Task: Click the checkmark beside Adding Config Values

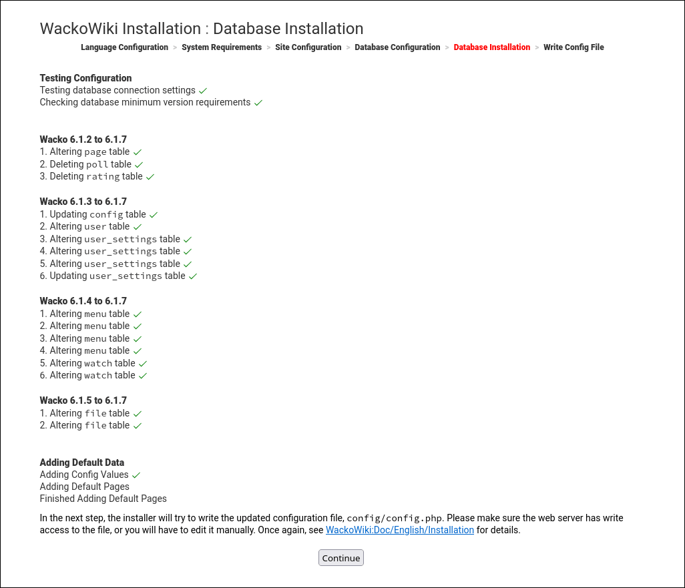Action: (x=136, y=475)
